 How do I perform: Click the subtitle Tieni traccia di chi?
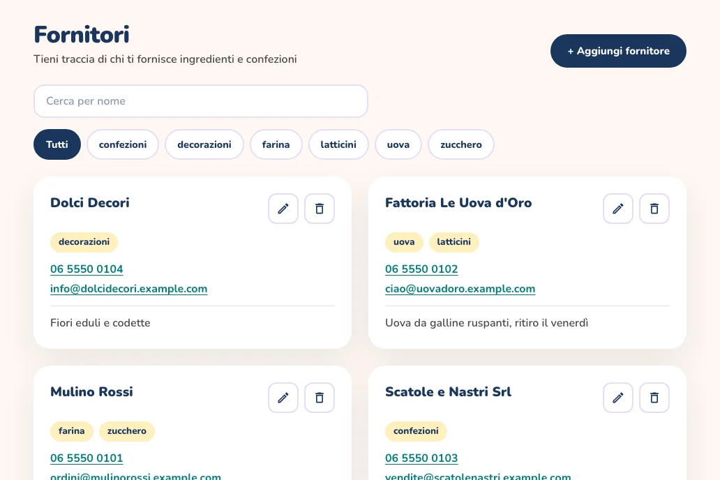(165, 59)
